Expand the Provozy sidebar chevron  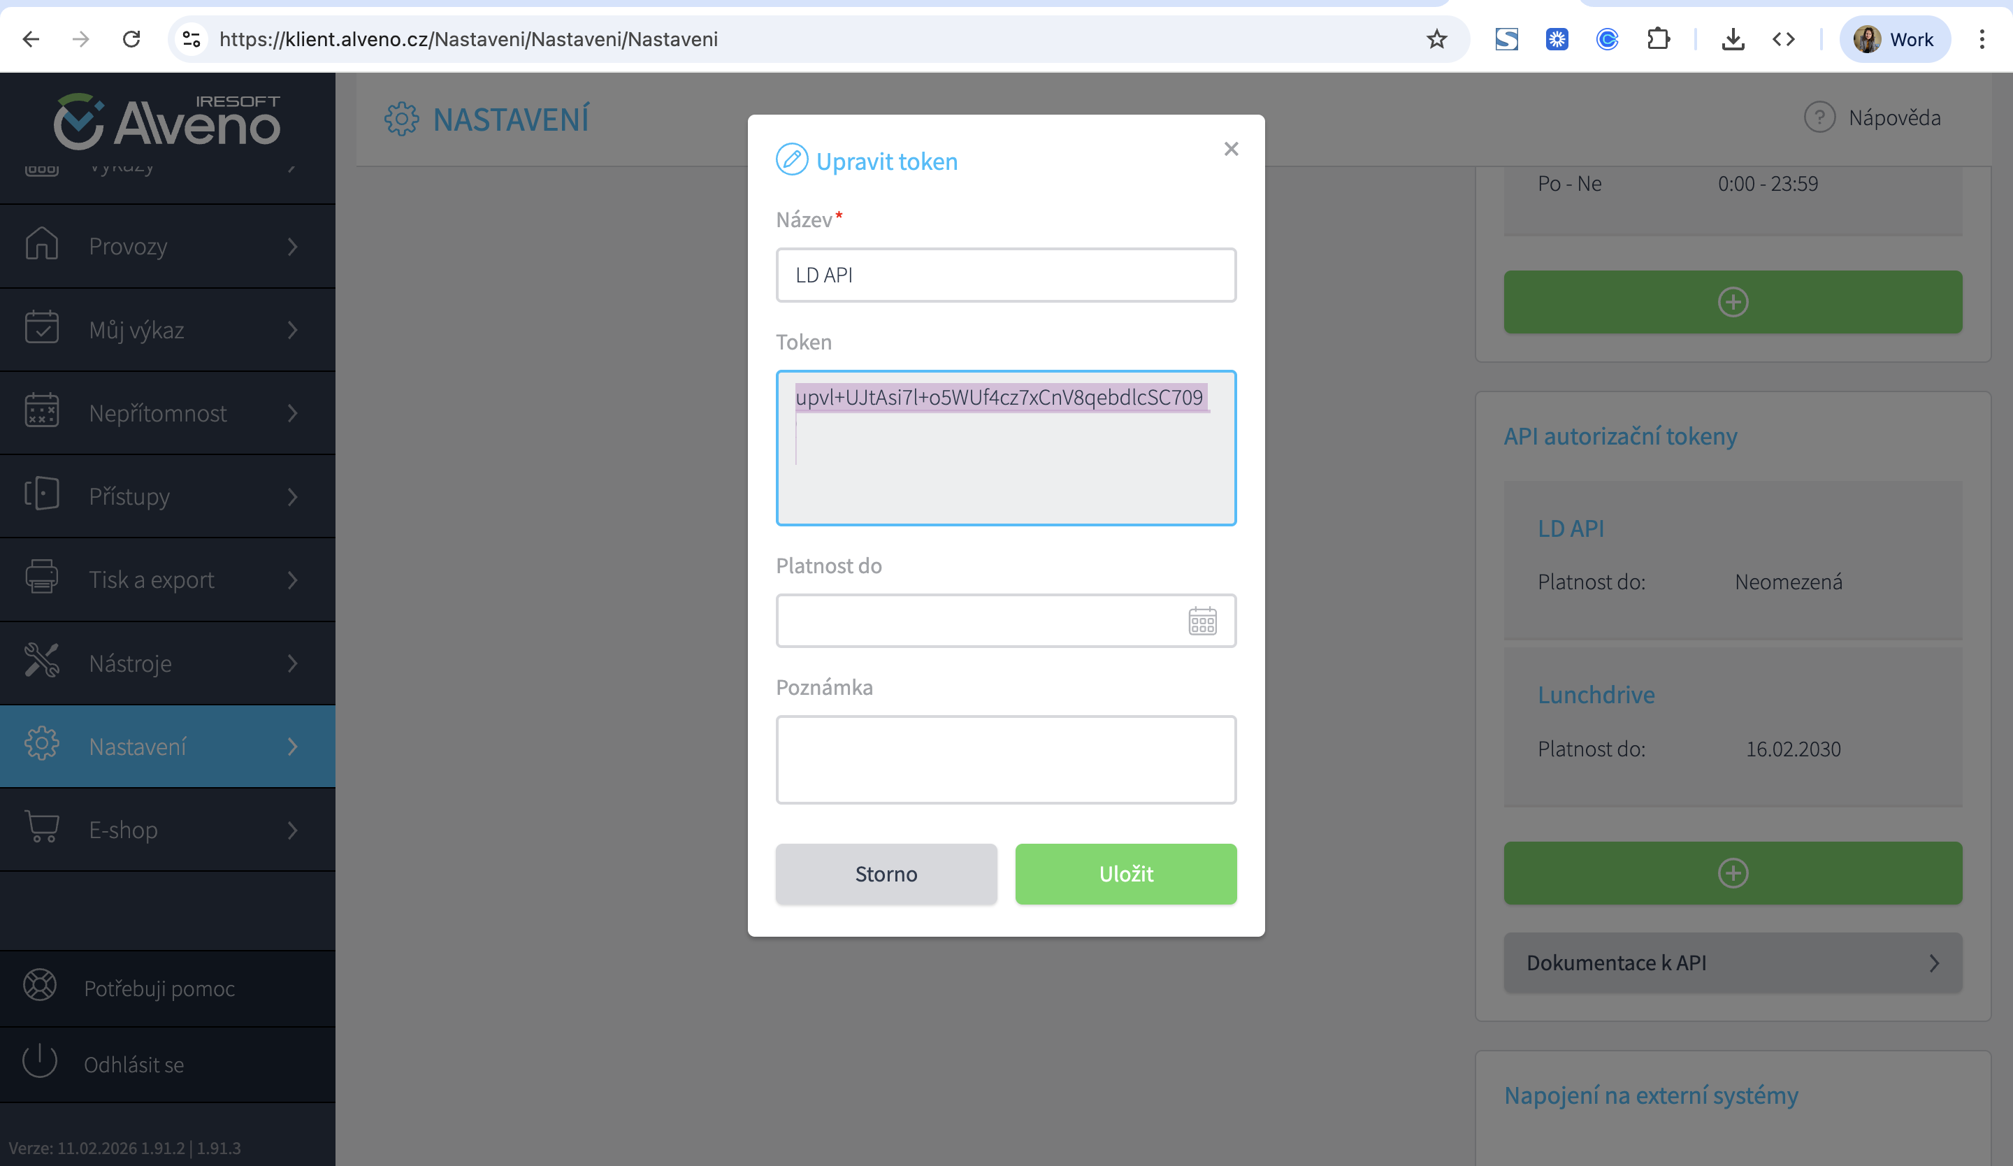coord(292,247)
